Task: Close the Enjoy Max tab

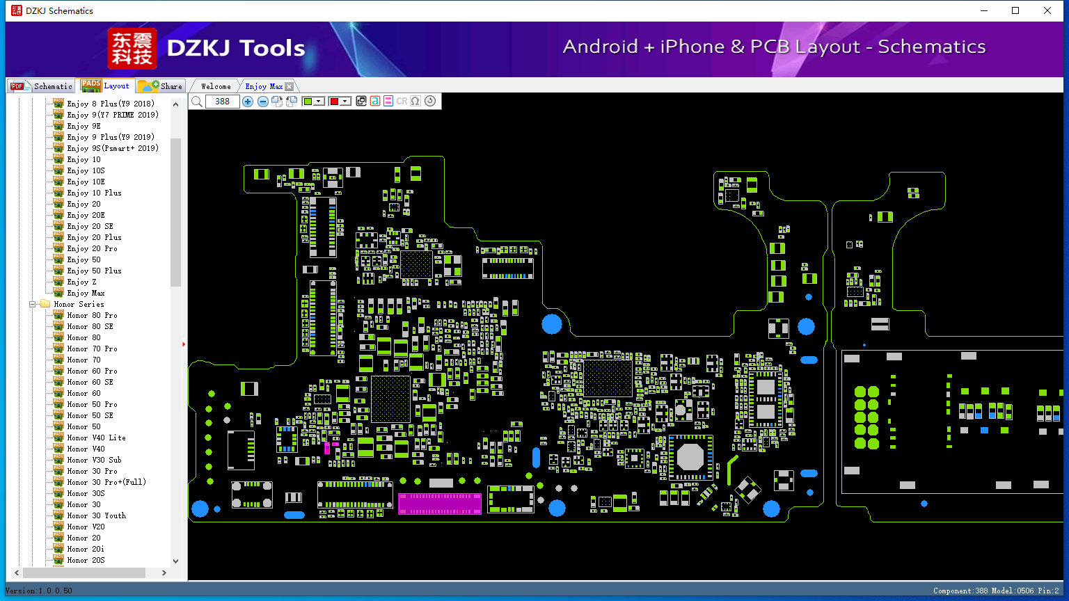Action: [290, 87]
